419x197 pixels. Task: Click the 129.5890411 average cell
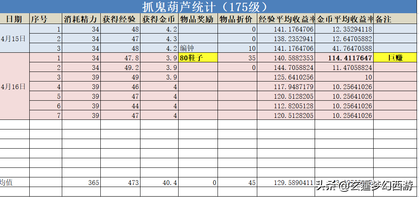point(285,183)
